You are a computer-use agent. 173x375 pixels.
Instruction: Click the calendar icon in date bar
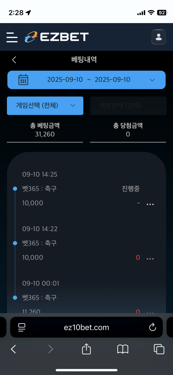click(23, 79)
